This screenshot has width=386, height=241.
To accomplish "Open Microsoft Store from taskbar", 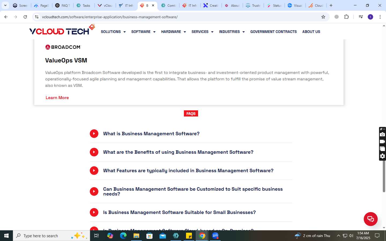I will pyautogui.click(x=150, y=236).
